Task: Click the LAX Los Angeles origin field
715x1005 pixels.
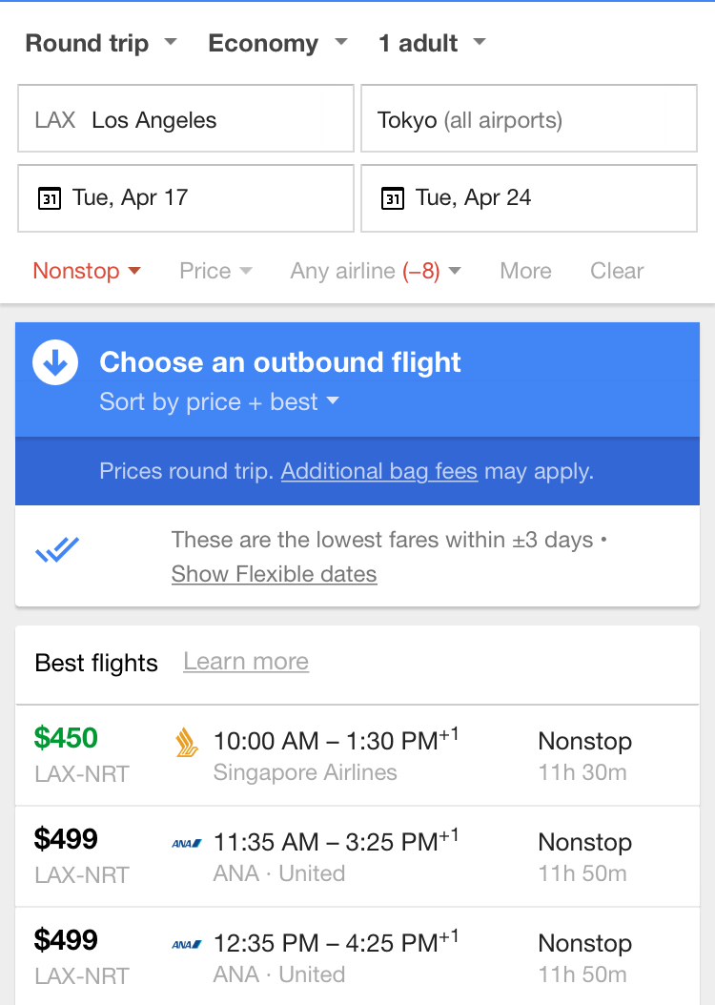Action: click(x=186, y=119)
